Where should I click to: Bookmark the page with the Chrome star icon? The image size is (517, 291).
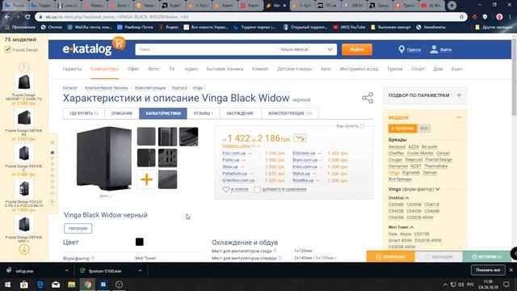461,17
